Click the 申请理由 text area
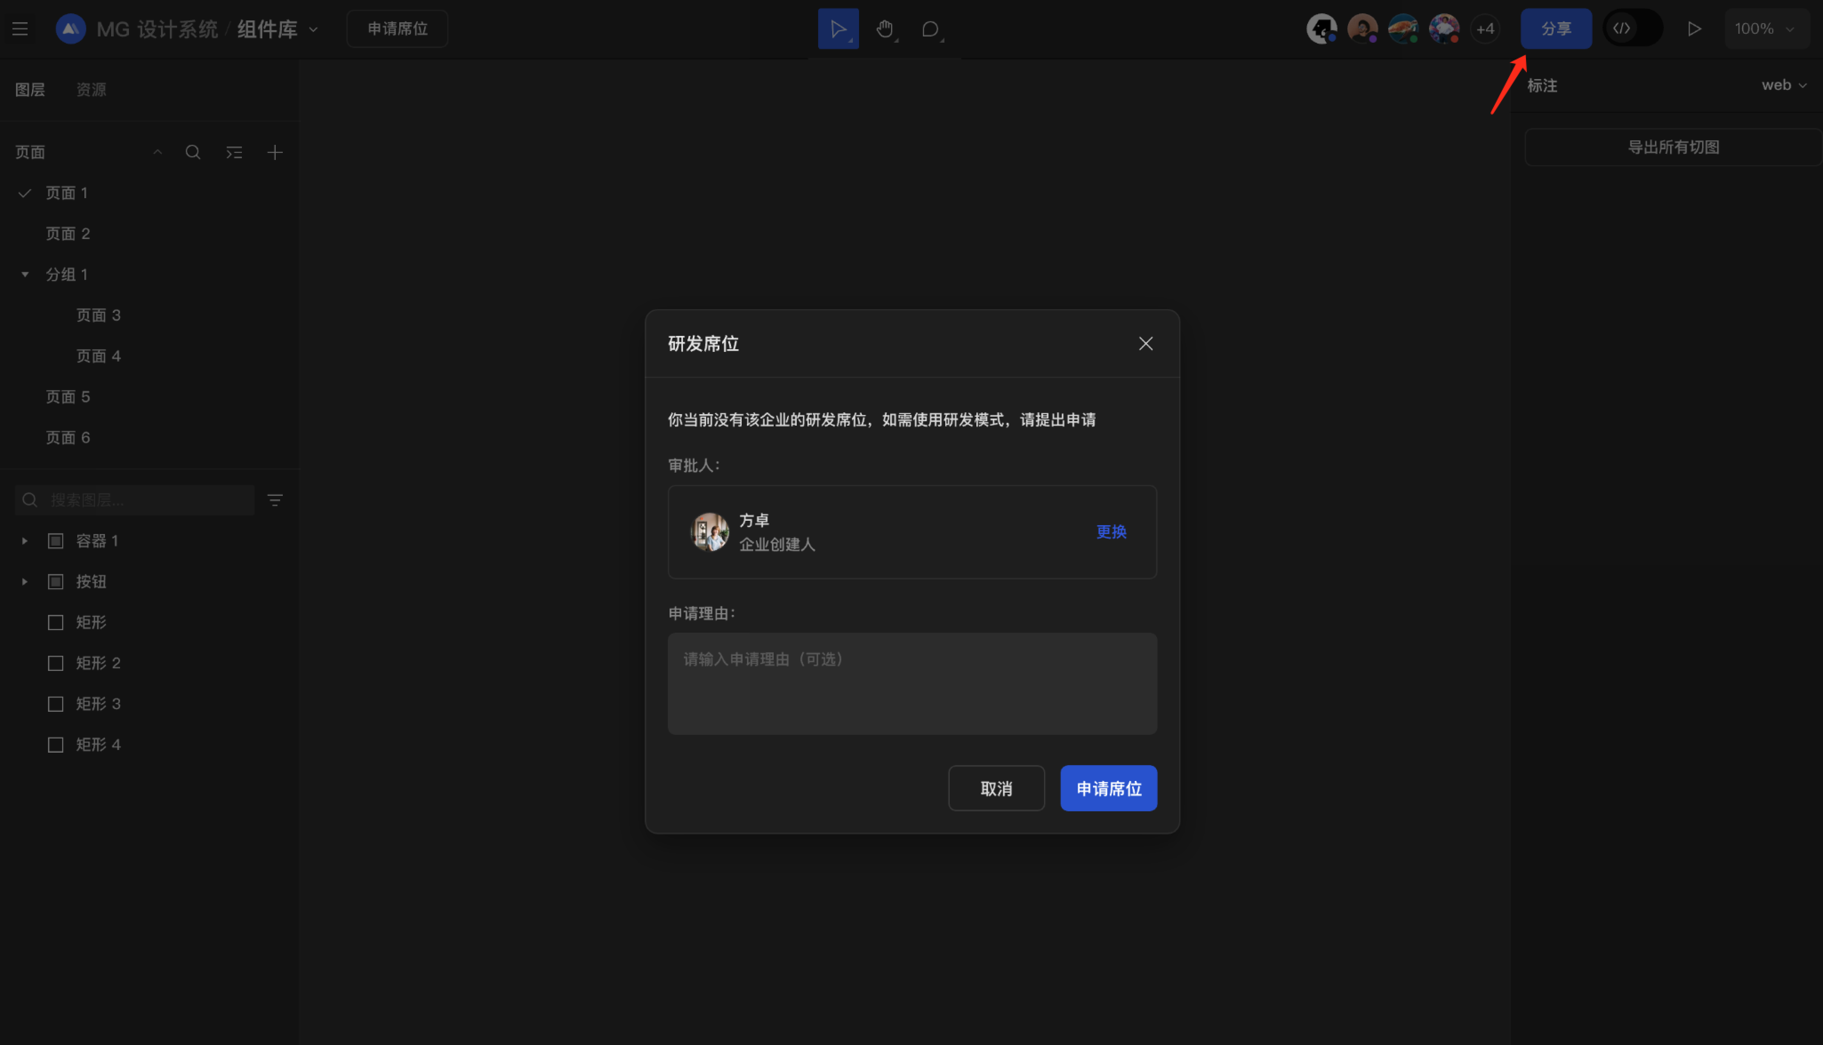 pos(912,683)
